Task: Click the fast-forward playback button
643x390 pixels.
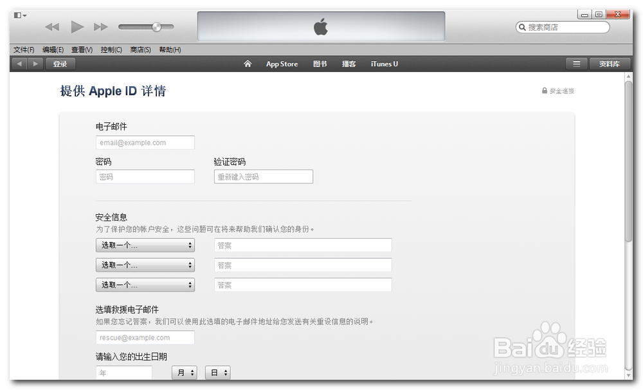Action: pyautogui.click(x=100, y=27)
